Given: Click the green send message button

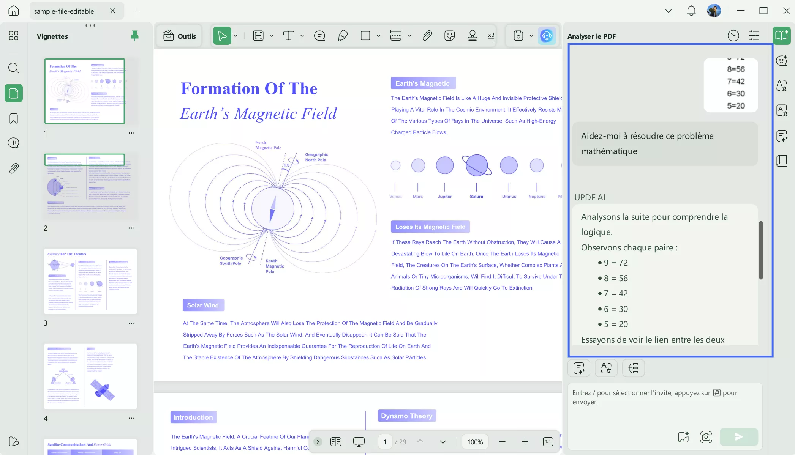Looking at the screenshot, I should 738,437.
